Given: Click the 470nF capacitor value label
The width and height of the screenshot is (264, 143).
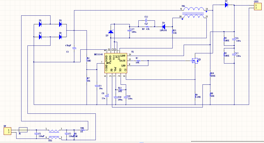Looking at the screenshot, I should coord(68,45).
